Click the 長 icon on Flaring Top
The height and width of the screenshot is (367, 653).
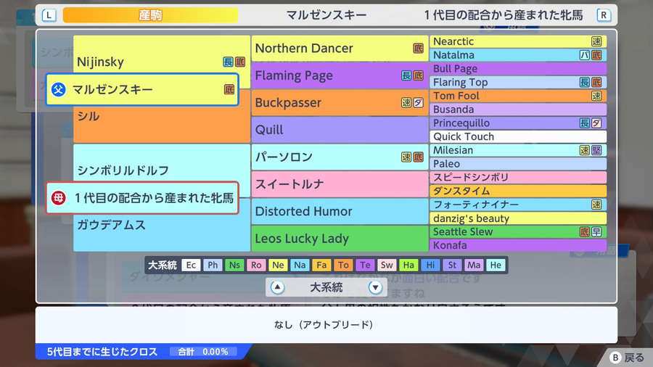(585, 82)
